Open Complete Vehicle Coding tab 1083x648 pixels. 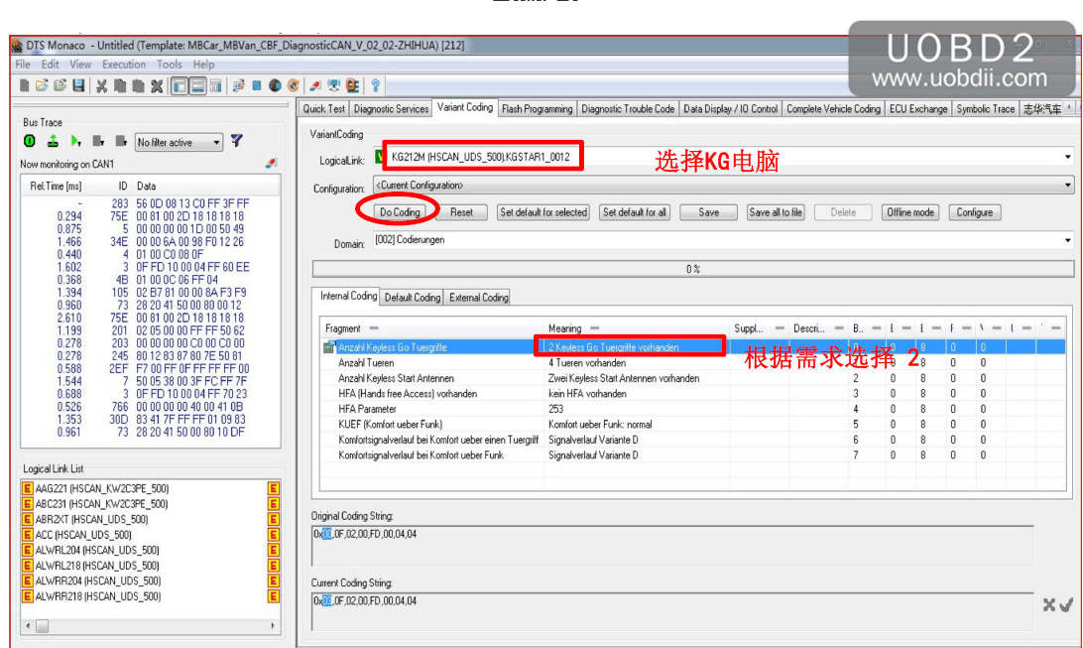click(833, 108)
